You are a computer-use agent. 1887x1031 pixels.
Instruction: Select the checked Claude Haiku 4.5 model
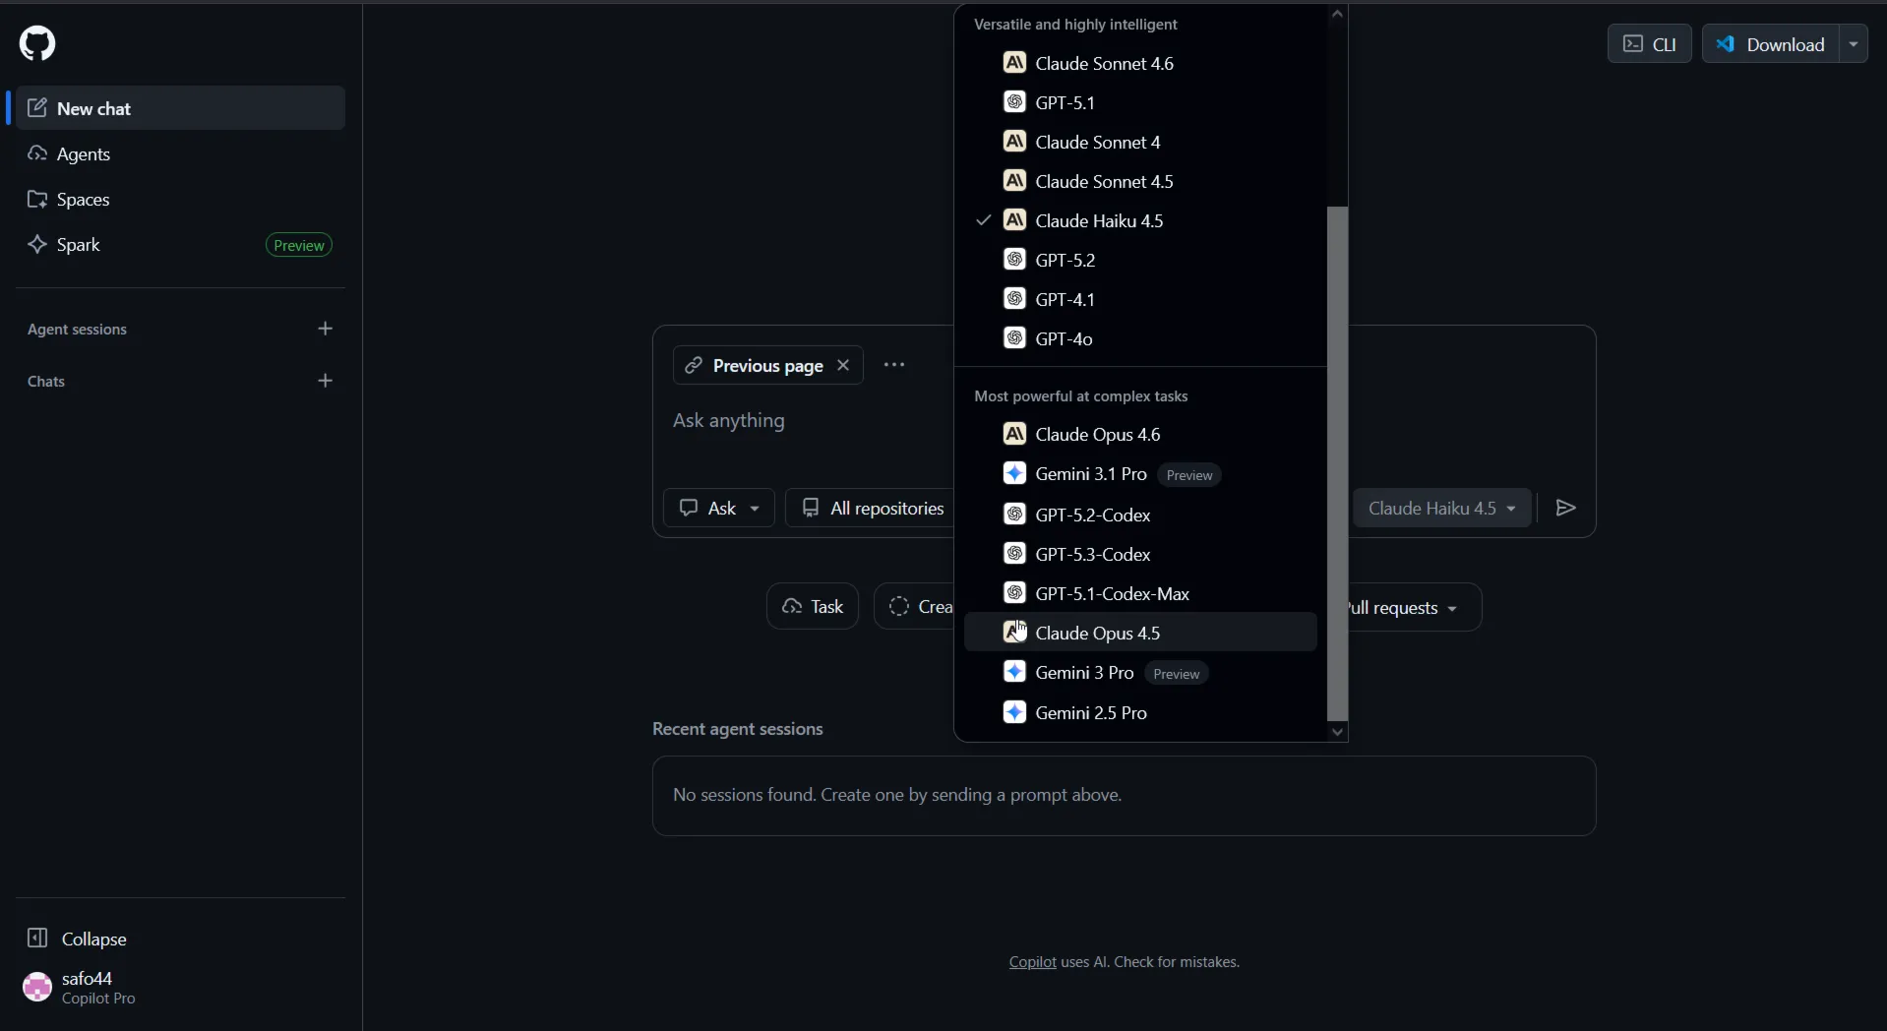tap(1140, 220)
